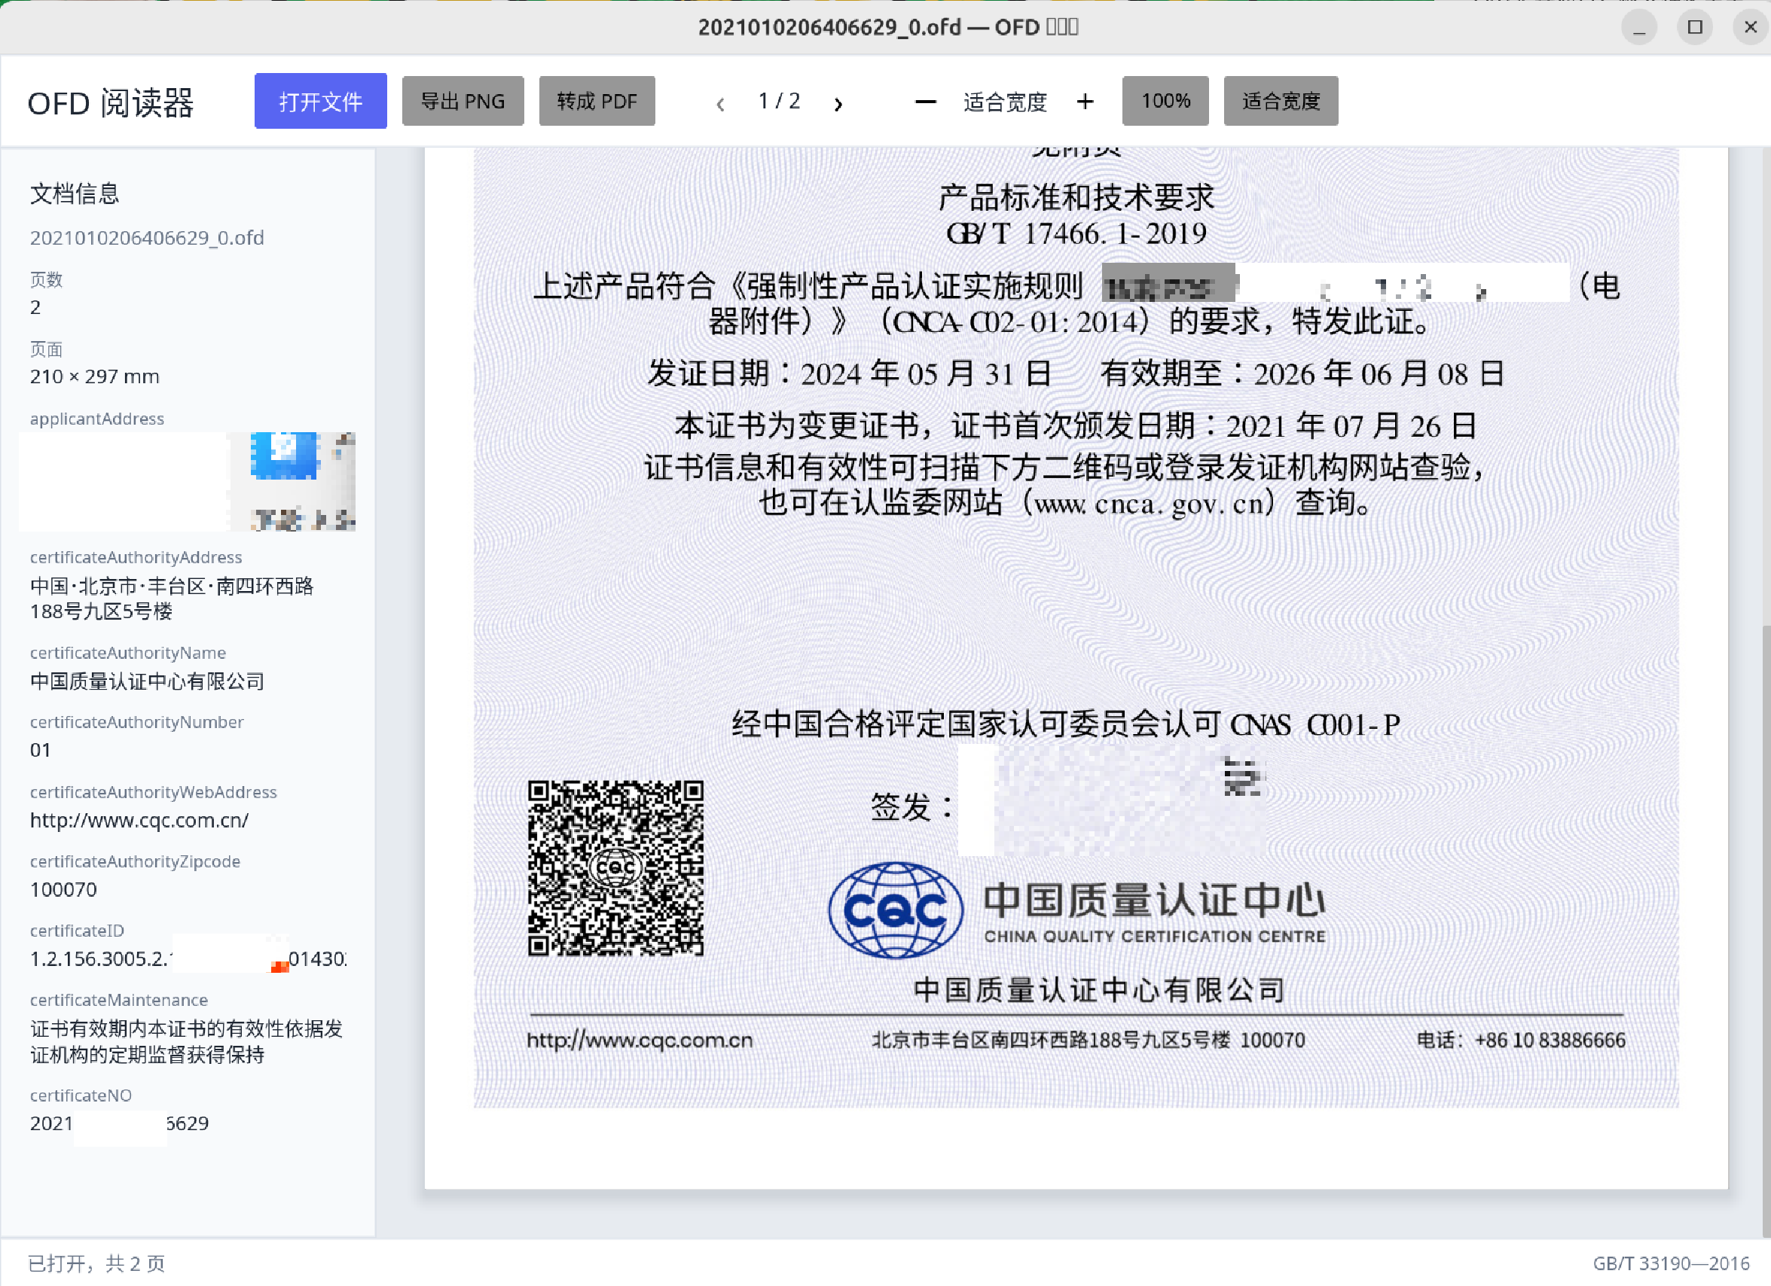
Task: Maximize the OFD reader window
Action: coord(1695,28)
